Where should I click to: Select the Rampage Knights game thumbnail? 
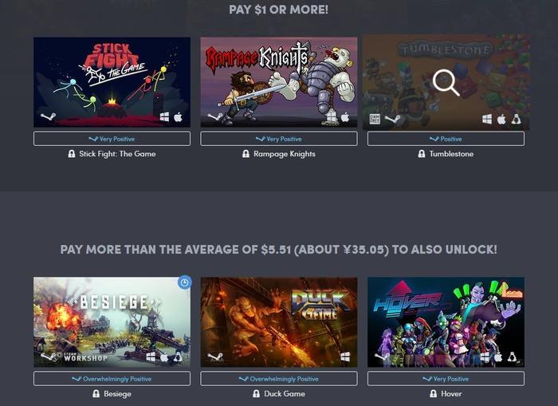click(x=279, y=82)
